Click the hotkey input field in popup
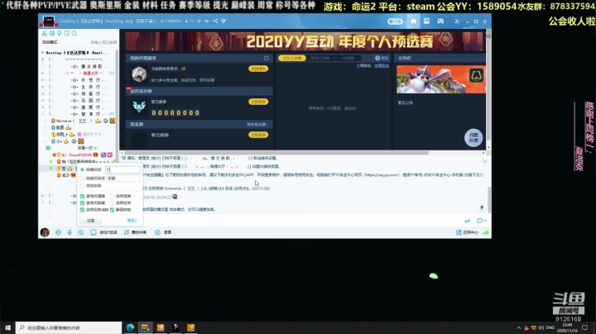The image size is (596, 334). [123, 169]
